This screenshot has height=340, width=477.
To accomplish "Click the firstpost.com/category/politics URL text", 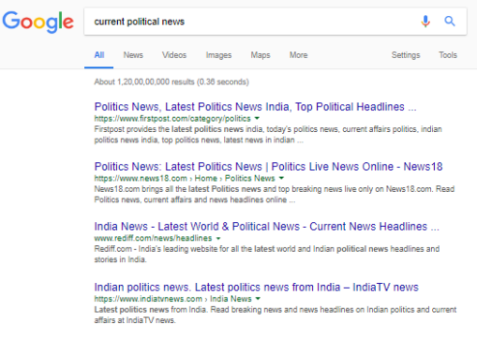I will 172,119.
